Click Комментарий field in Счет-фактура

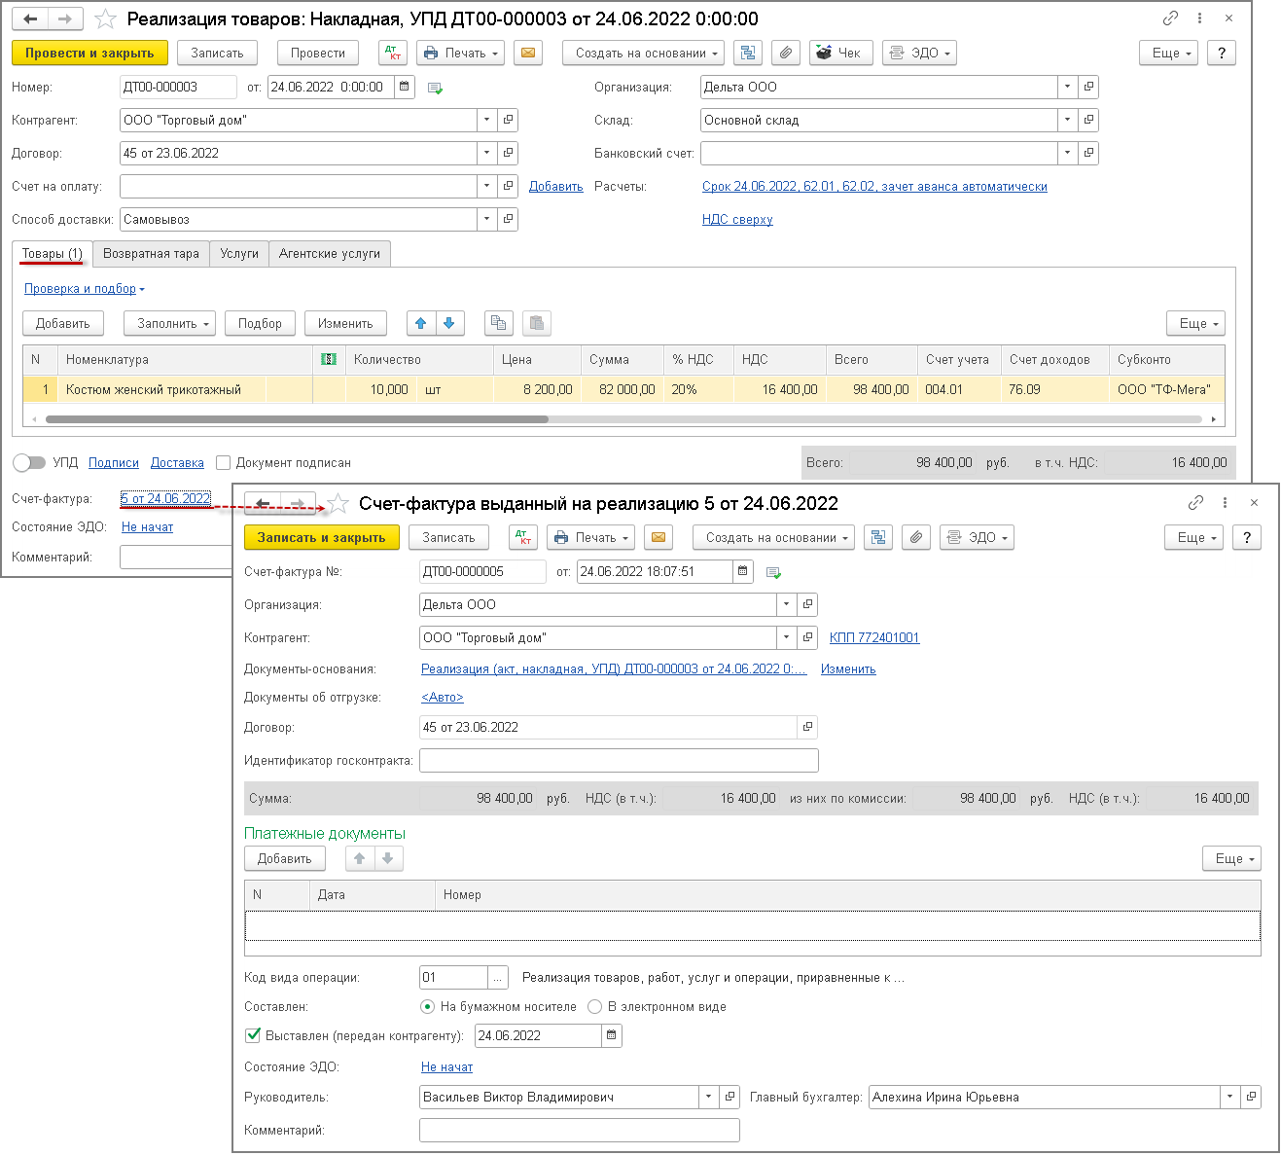click(580, 1130)
